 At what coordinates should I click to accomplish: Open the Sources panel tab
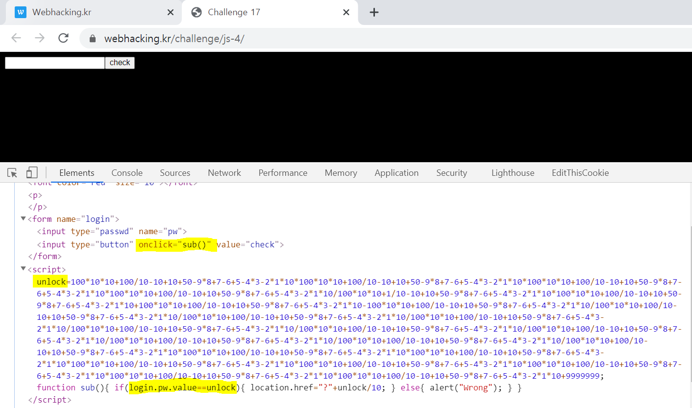[175, 173]
